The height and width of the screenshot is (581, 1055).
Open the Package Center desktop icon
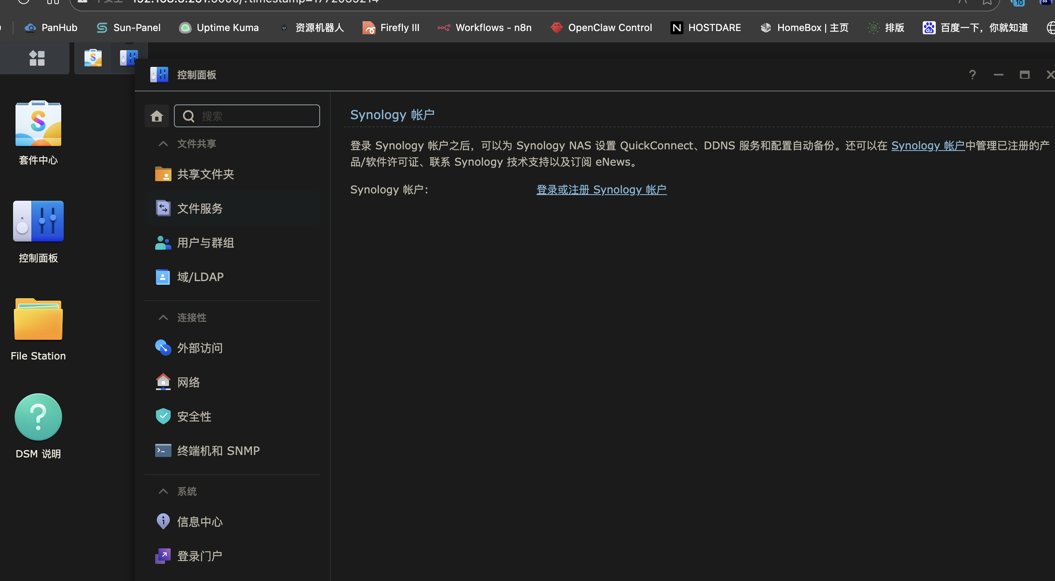tap(38, 124)
